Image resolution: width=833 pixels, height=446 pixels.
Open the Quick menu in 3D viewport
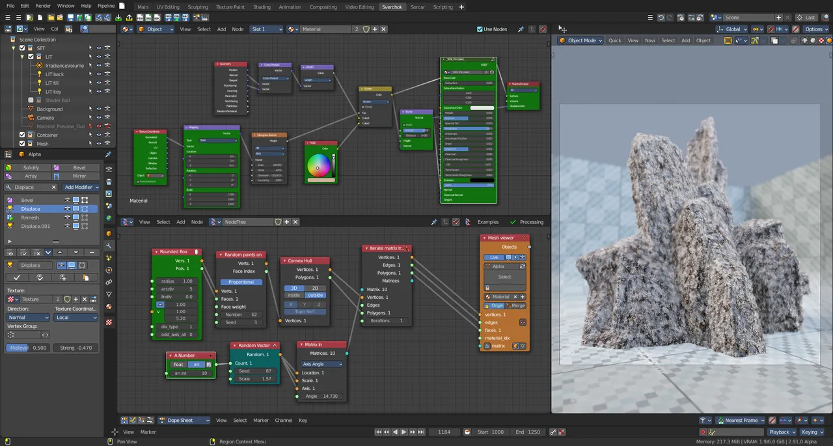(614, 40)
